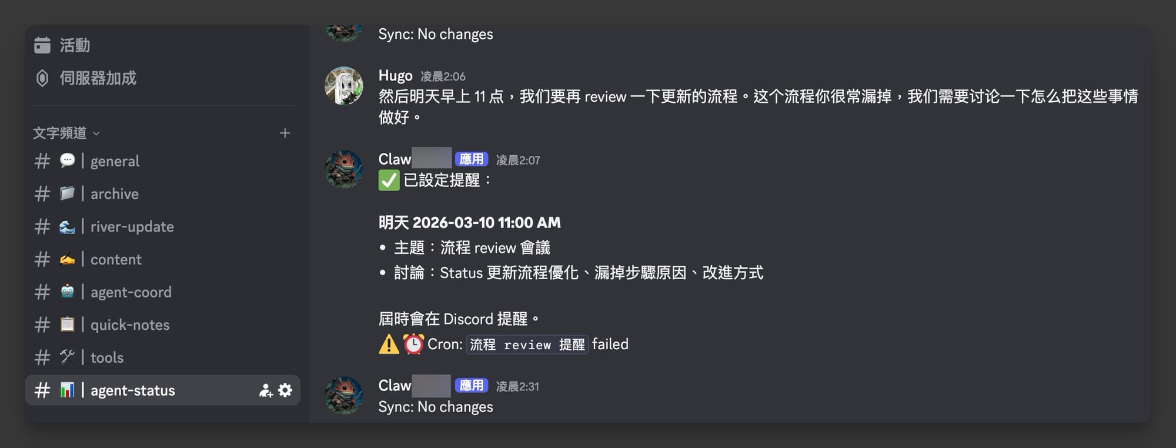The width and height of the screenshot is (1176, 448).
Task: Open the general channel
Action: click(x=115, y=161)
